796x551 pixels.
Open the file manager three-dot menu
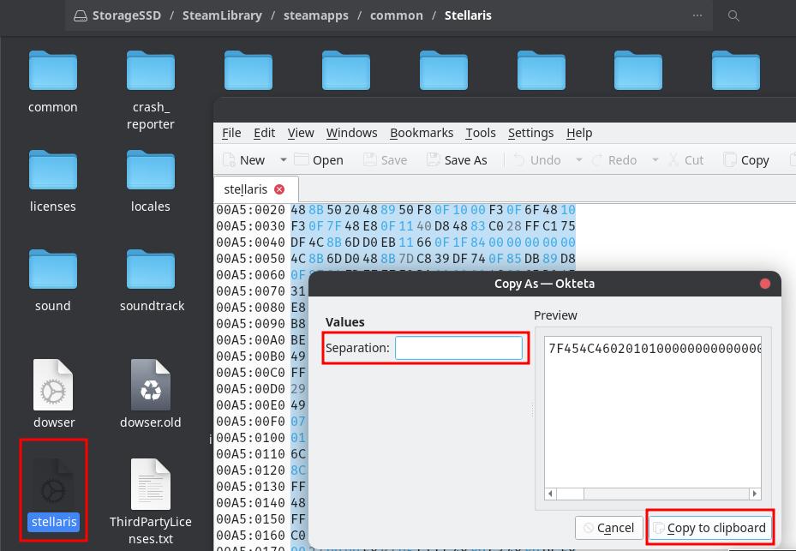697,15
